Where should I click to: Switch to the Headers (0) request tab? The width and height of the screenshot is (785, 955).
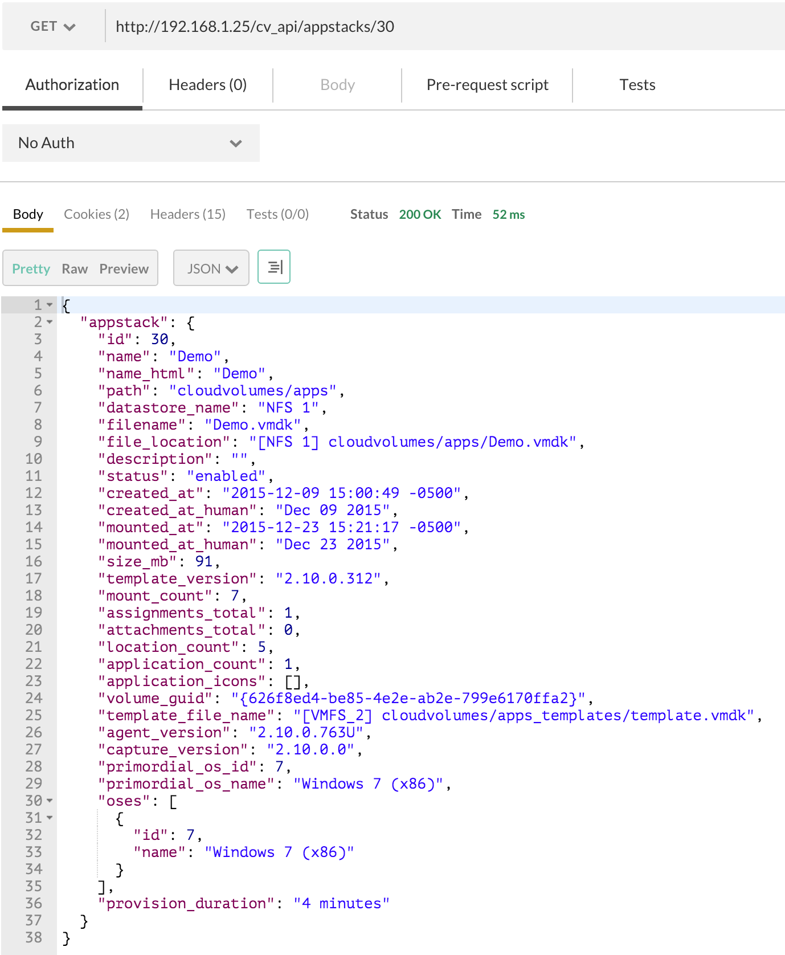tap(207, 85)
